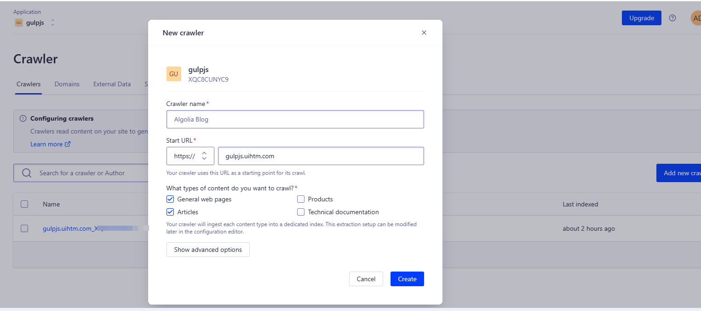Click the gulpjs app icon in header
701x311 pixels.
click(x=19, y=22)
